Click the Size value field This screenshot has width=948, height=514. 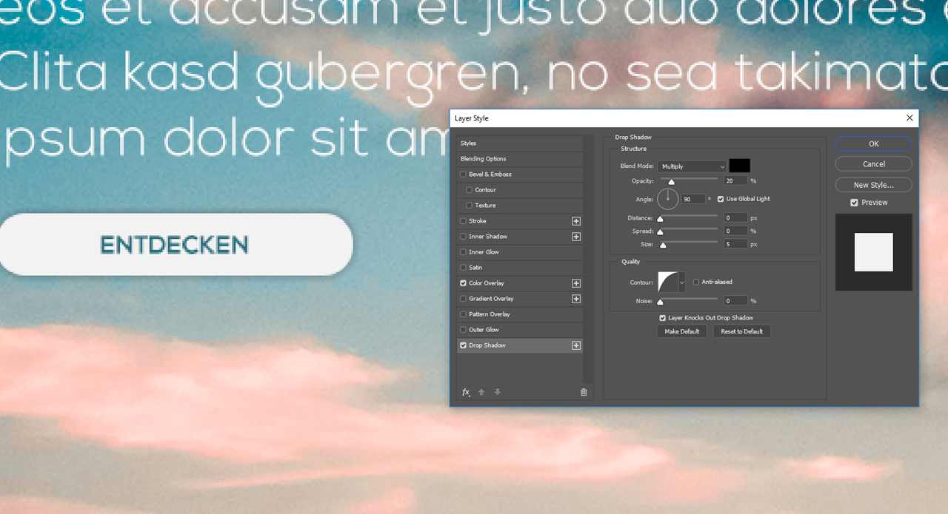pyautogui.click(x=735, y=244)
